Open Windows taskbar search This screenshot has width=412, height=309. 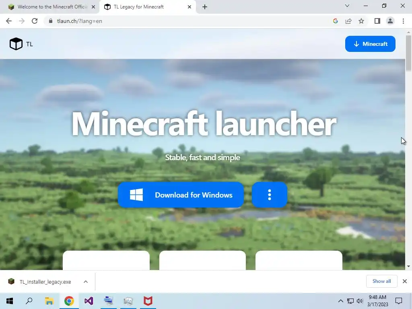pos(29,301)
